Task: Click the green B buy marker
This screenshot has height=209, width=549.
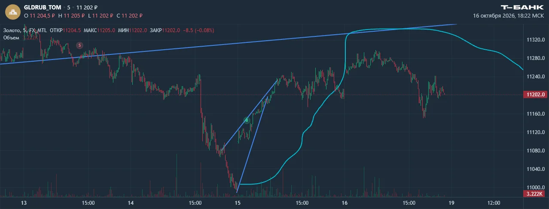Action: 247,120
